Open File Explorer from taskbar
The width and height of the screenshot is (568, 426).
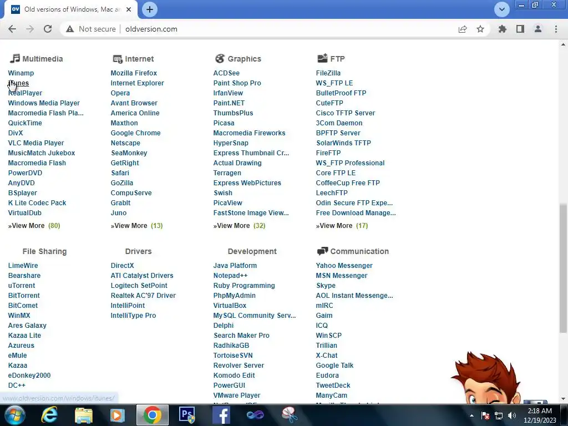(x=84, y=415)
